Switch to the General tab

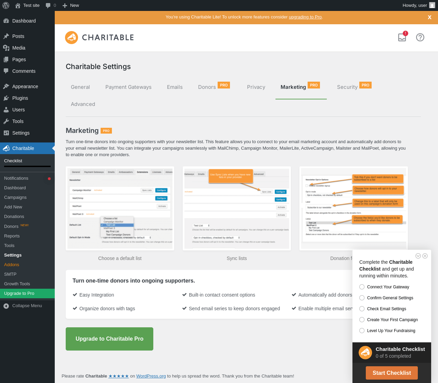point(80,87)
